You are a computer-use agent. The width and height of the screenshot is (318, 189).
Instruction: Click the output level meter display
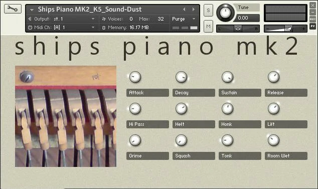click(285, 13)
